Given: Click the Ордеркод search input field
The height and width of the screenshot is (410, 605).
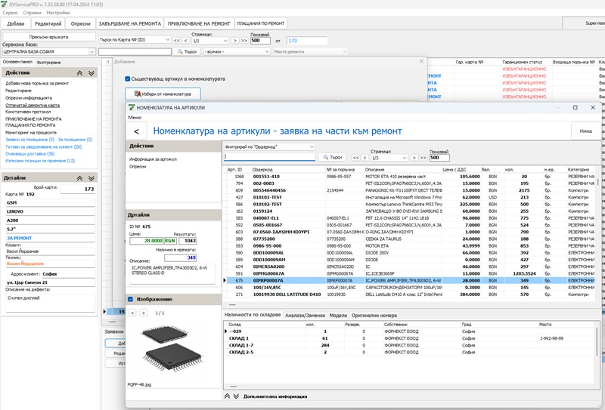Looking at the screenshot, I should (x=270, y=157).
